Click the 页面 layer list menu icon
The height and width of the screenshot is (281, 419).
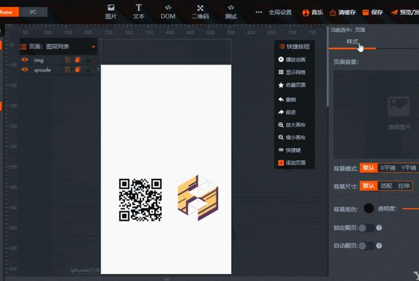23,47
